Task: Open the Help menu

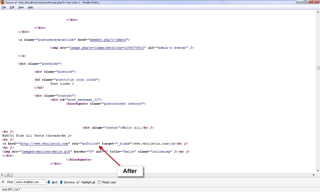Action: [30, 7]
